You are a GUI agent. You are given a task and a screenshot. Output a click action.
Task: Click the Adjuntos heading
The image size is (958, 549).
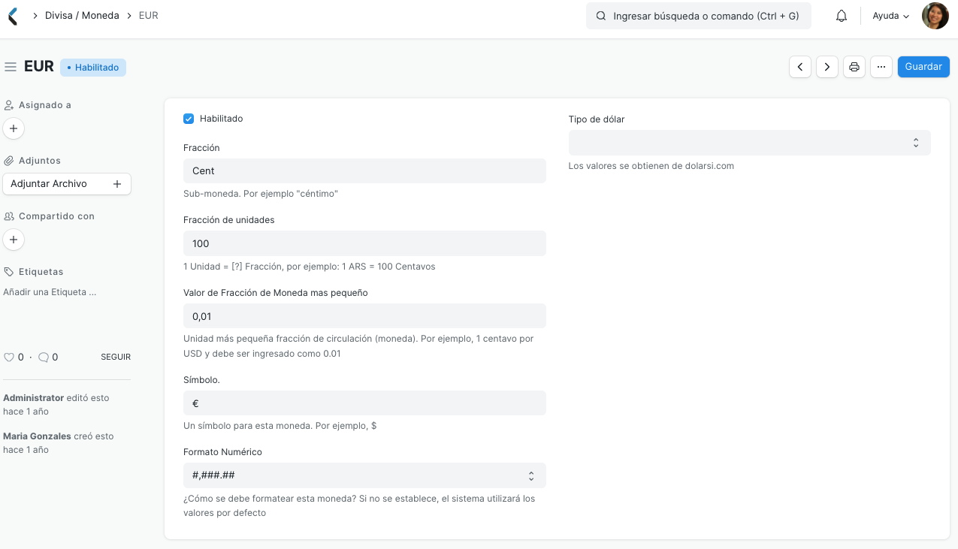click(x=40, y=161)
